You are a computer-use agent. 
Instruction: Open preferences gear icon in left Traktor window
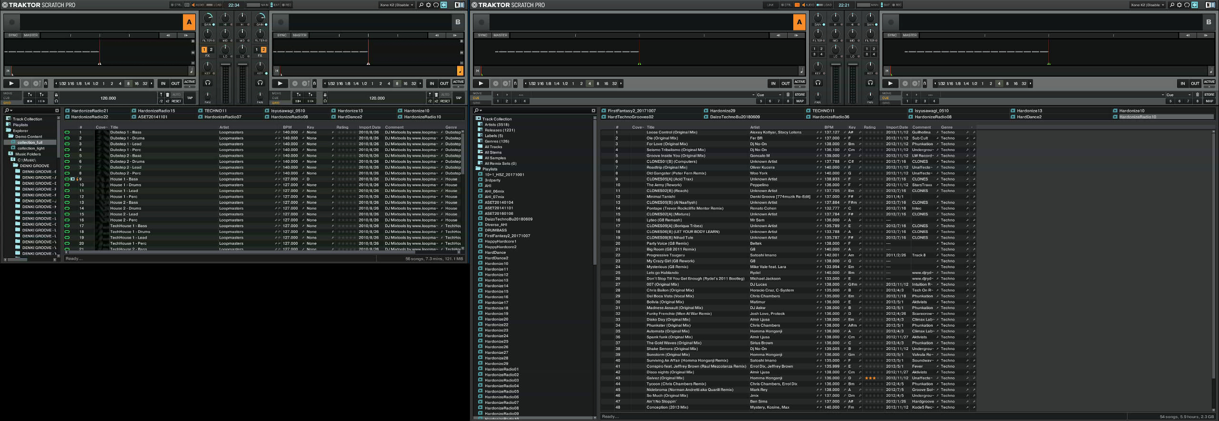click(428, 5)
